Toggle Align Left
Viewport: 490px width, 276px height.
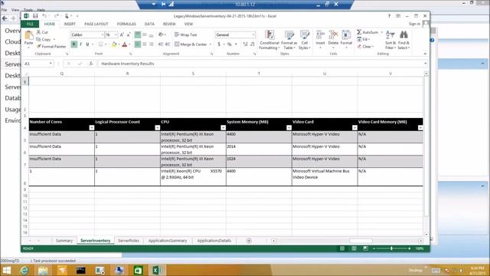(x=138, y=44)
